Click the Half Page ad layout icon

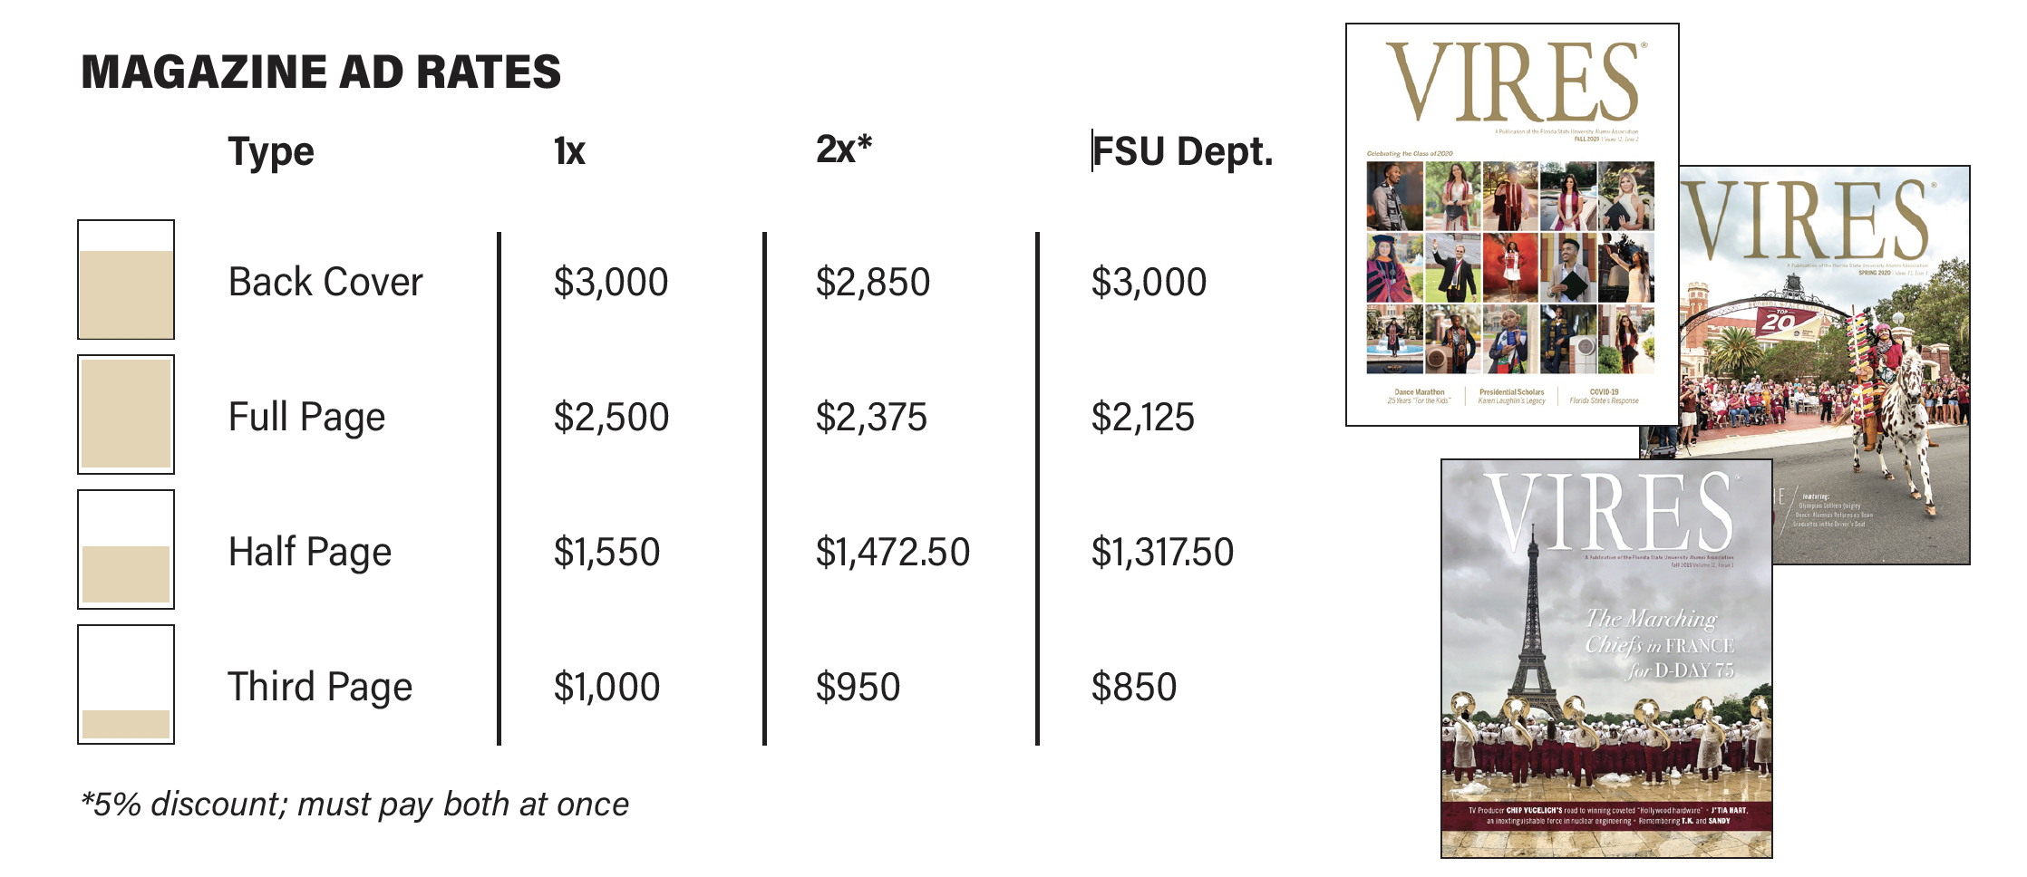click(126, 549)
